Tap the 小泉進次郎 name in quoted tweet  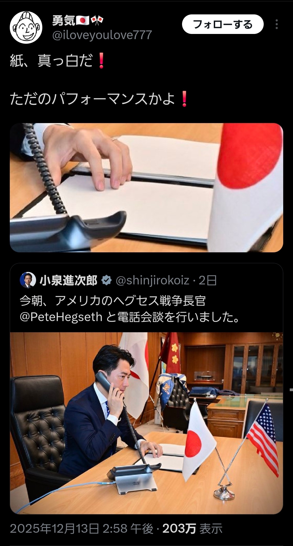69,280
